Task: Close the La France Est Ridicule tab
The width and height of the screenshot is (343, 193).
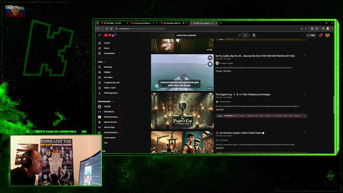Action: pos(157,23)
